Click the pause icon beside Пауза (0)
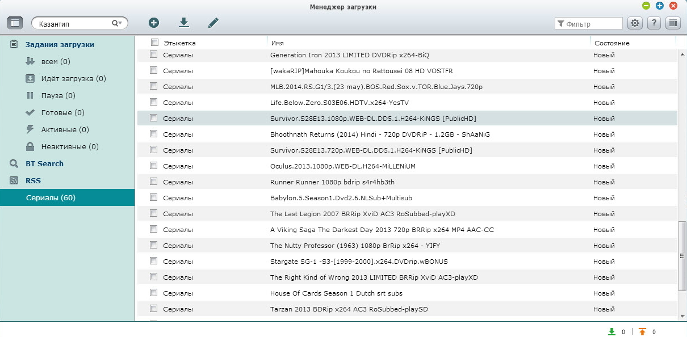 pyautogui.click(x=30, y=95)
